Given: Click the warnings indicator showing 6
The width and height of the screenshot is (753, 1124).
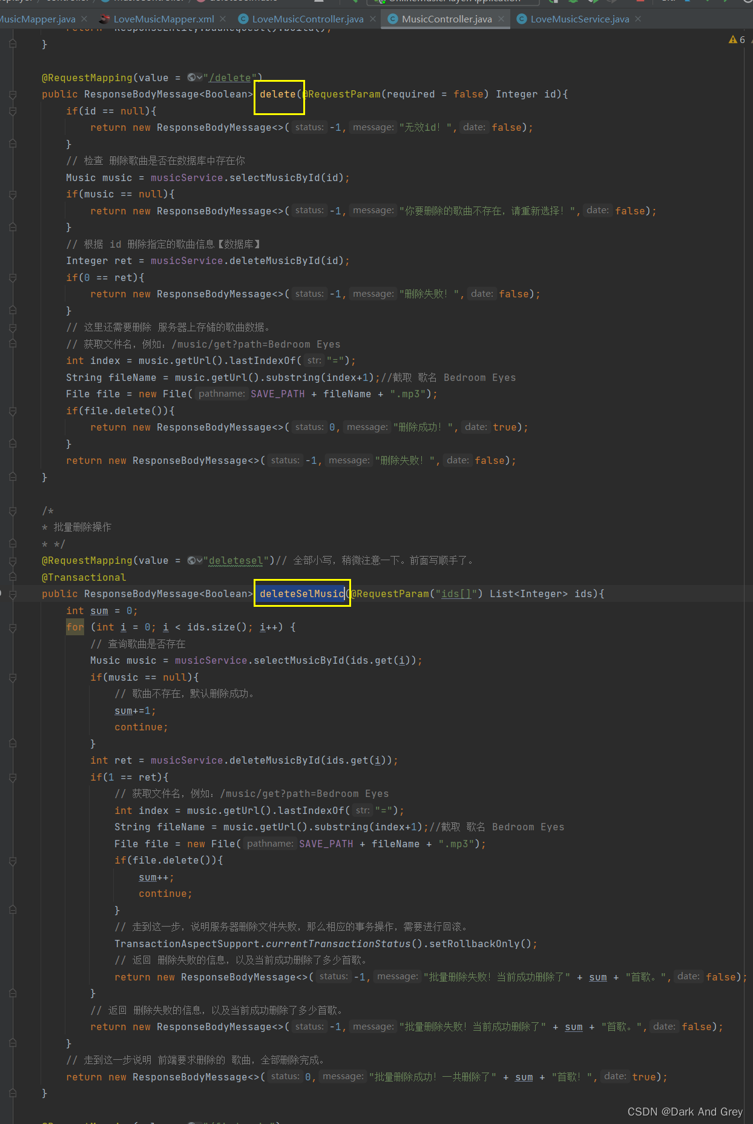Looking at the screenshot, I should pyautogui.click(x=737, y=39).
